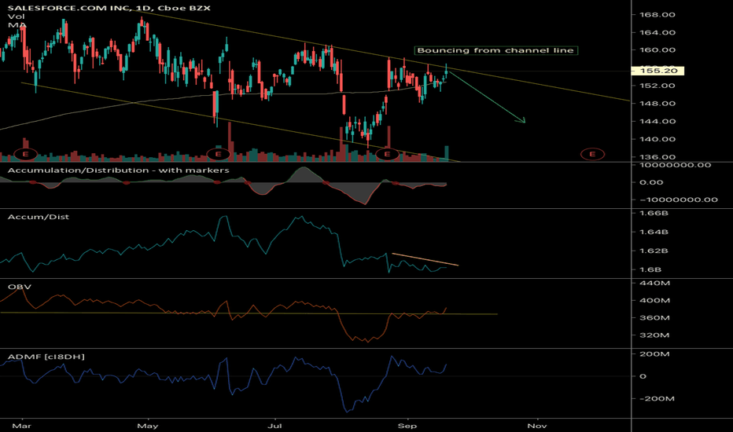
Task: Click the 1.6B scale value
Action: [x=650, y=269]
